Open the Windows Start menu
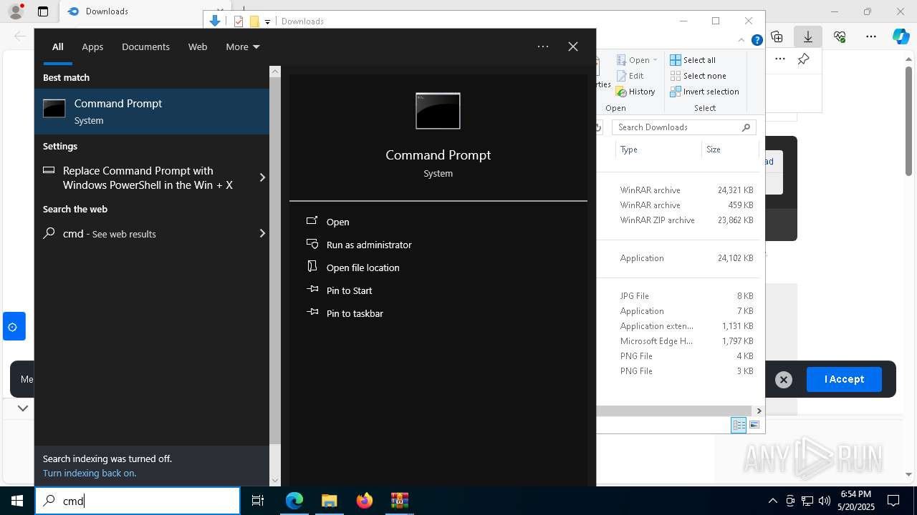 17,501
